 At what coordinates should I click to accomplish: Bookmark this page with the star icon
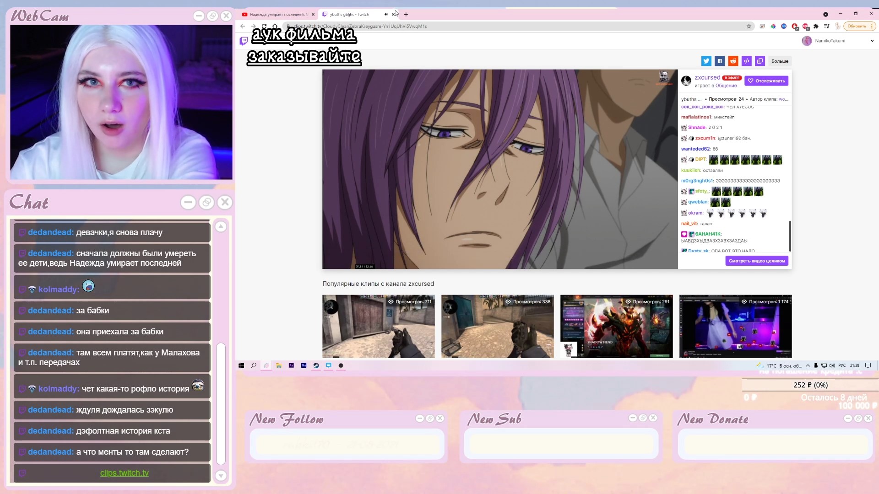point(749,26)
